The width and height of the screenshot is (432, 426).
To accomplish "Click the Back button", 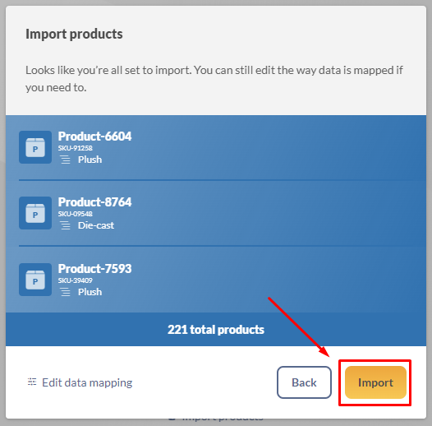I will [x=304, y=382].
